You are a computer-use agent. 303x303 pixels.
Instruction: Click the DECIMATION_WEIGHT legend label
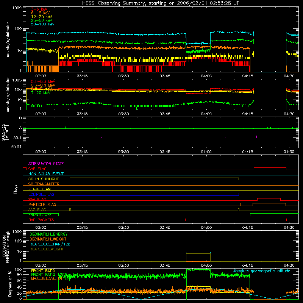(48, 239)
